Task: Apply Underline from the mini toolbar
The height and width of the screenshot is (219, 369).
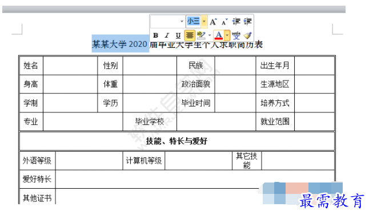Action: coord(178,35)
